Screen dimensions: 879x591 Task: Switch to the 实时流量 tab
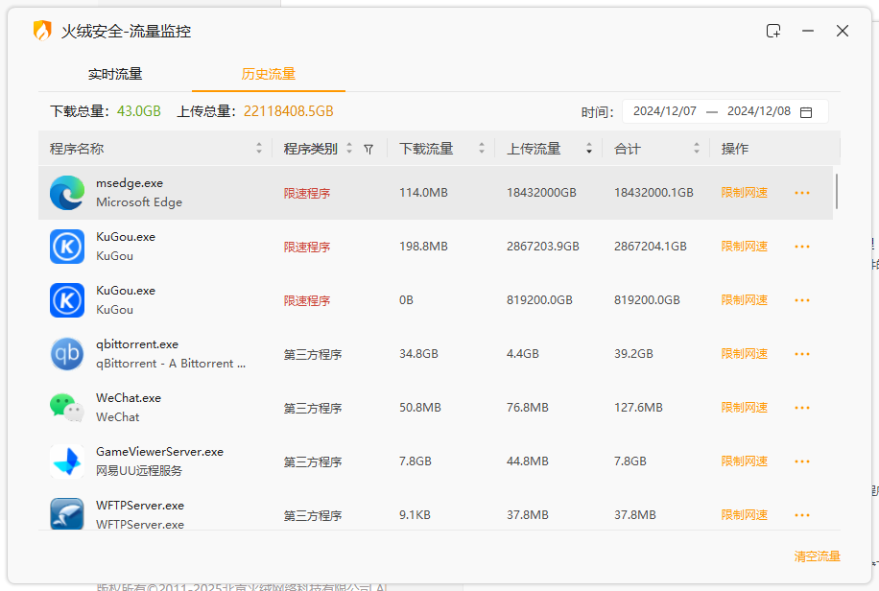tap(115, 74)
